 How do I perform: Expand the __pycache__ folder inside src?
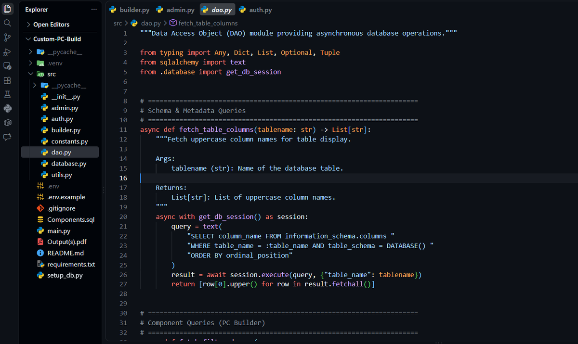[60, 85]
